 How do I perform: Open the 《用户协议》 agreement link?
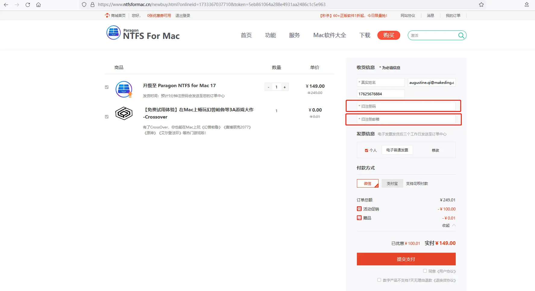pos(446,271)
